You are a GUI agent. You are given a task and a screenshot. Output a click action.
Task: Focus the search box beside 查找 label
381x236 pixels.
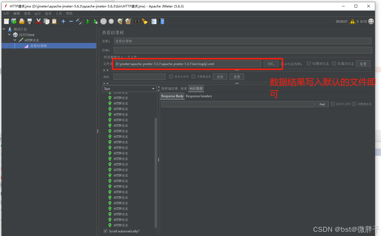(x=139, y=77)
